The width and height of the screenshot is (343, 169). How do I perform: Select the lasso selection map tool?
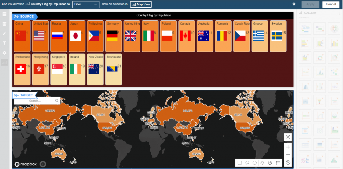247,163
